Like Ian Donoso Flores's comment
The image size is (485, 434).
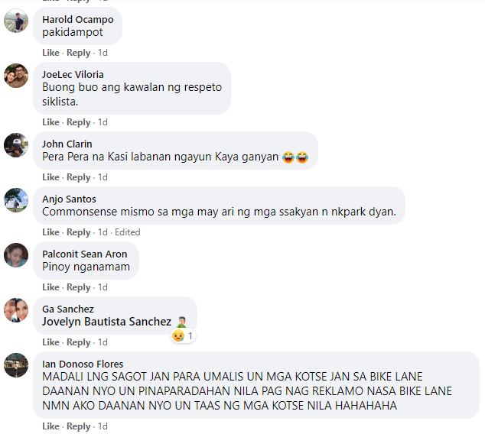50,426
